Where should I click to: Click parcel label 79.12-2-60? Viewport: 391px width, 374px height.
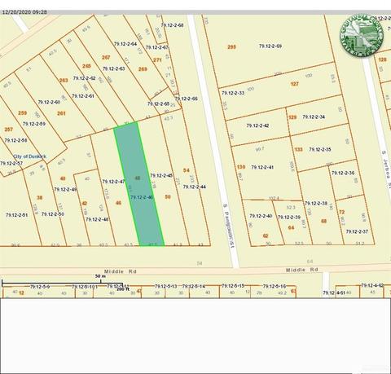(x=49, y=102)
